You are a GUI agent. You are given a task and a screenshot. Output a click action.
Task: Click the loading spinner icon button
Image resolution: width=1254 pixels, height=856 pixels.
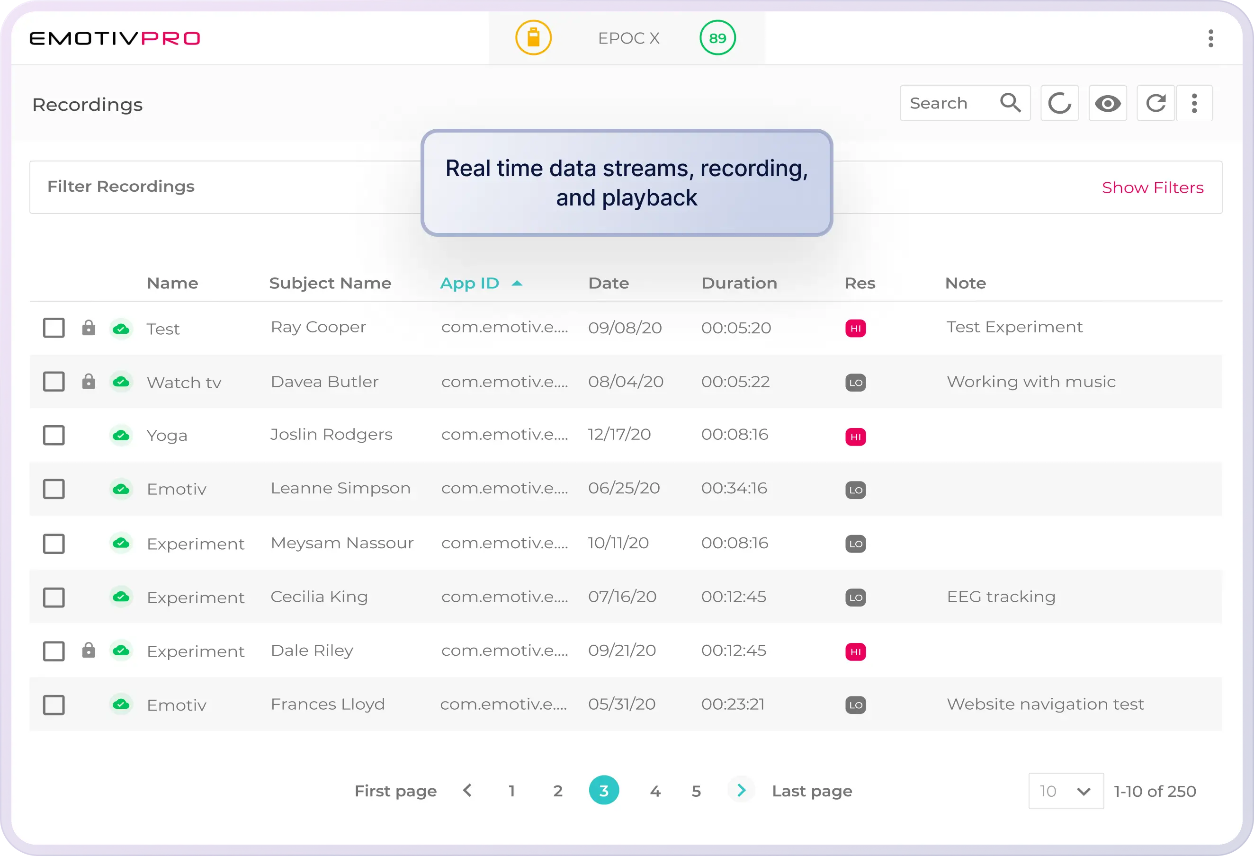click(1059, 103)
